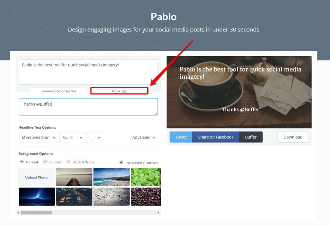Open the white text color picker

click(94, 137)
